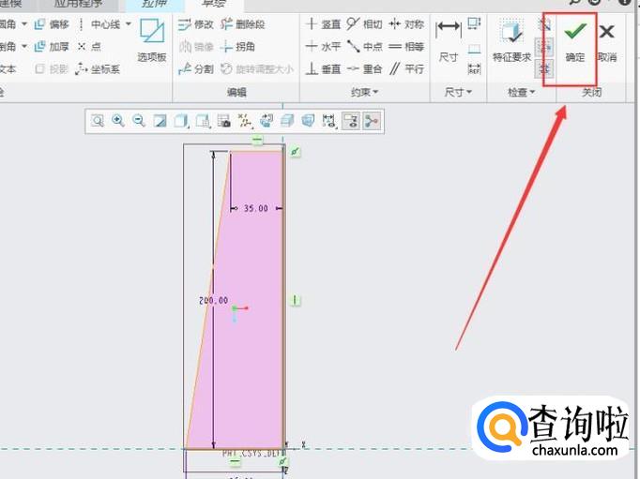Apply the Parallel (平行) constraint

pos(406,68)
